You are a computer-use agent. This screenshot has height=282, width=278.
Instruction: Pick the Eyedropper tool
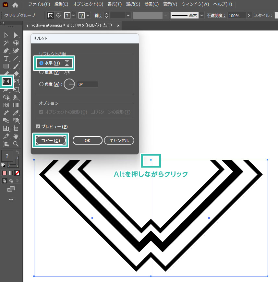click(x=16, y=113)
